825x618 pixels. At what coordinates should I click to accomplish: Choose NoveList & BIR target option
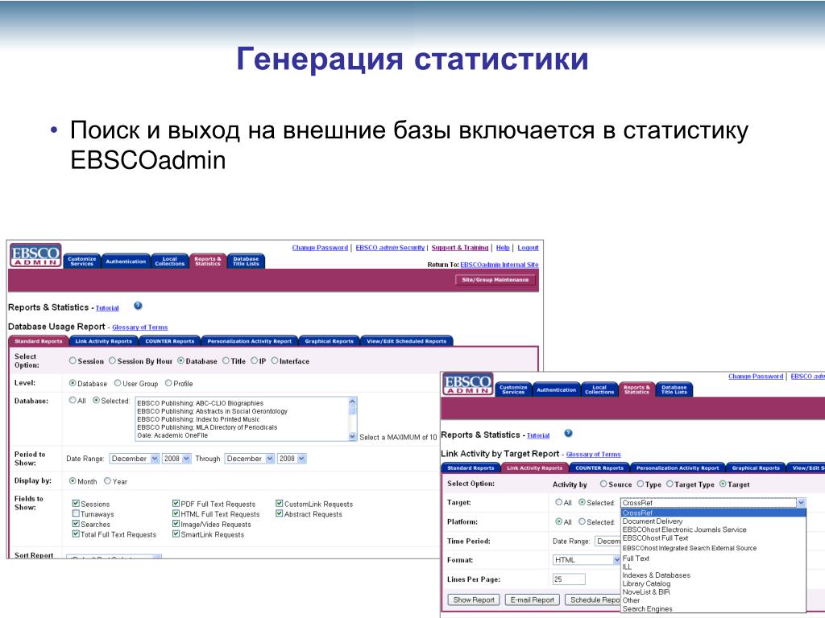646,591
